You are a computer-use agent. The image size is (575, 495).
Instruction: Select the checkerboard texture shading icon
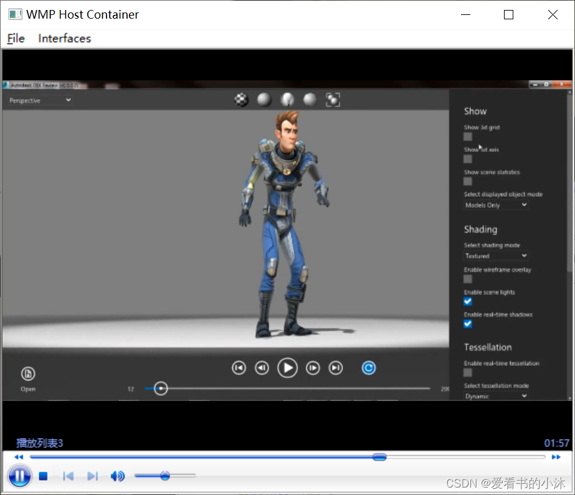[x=241, y=100]
